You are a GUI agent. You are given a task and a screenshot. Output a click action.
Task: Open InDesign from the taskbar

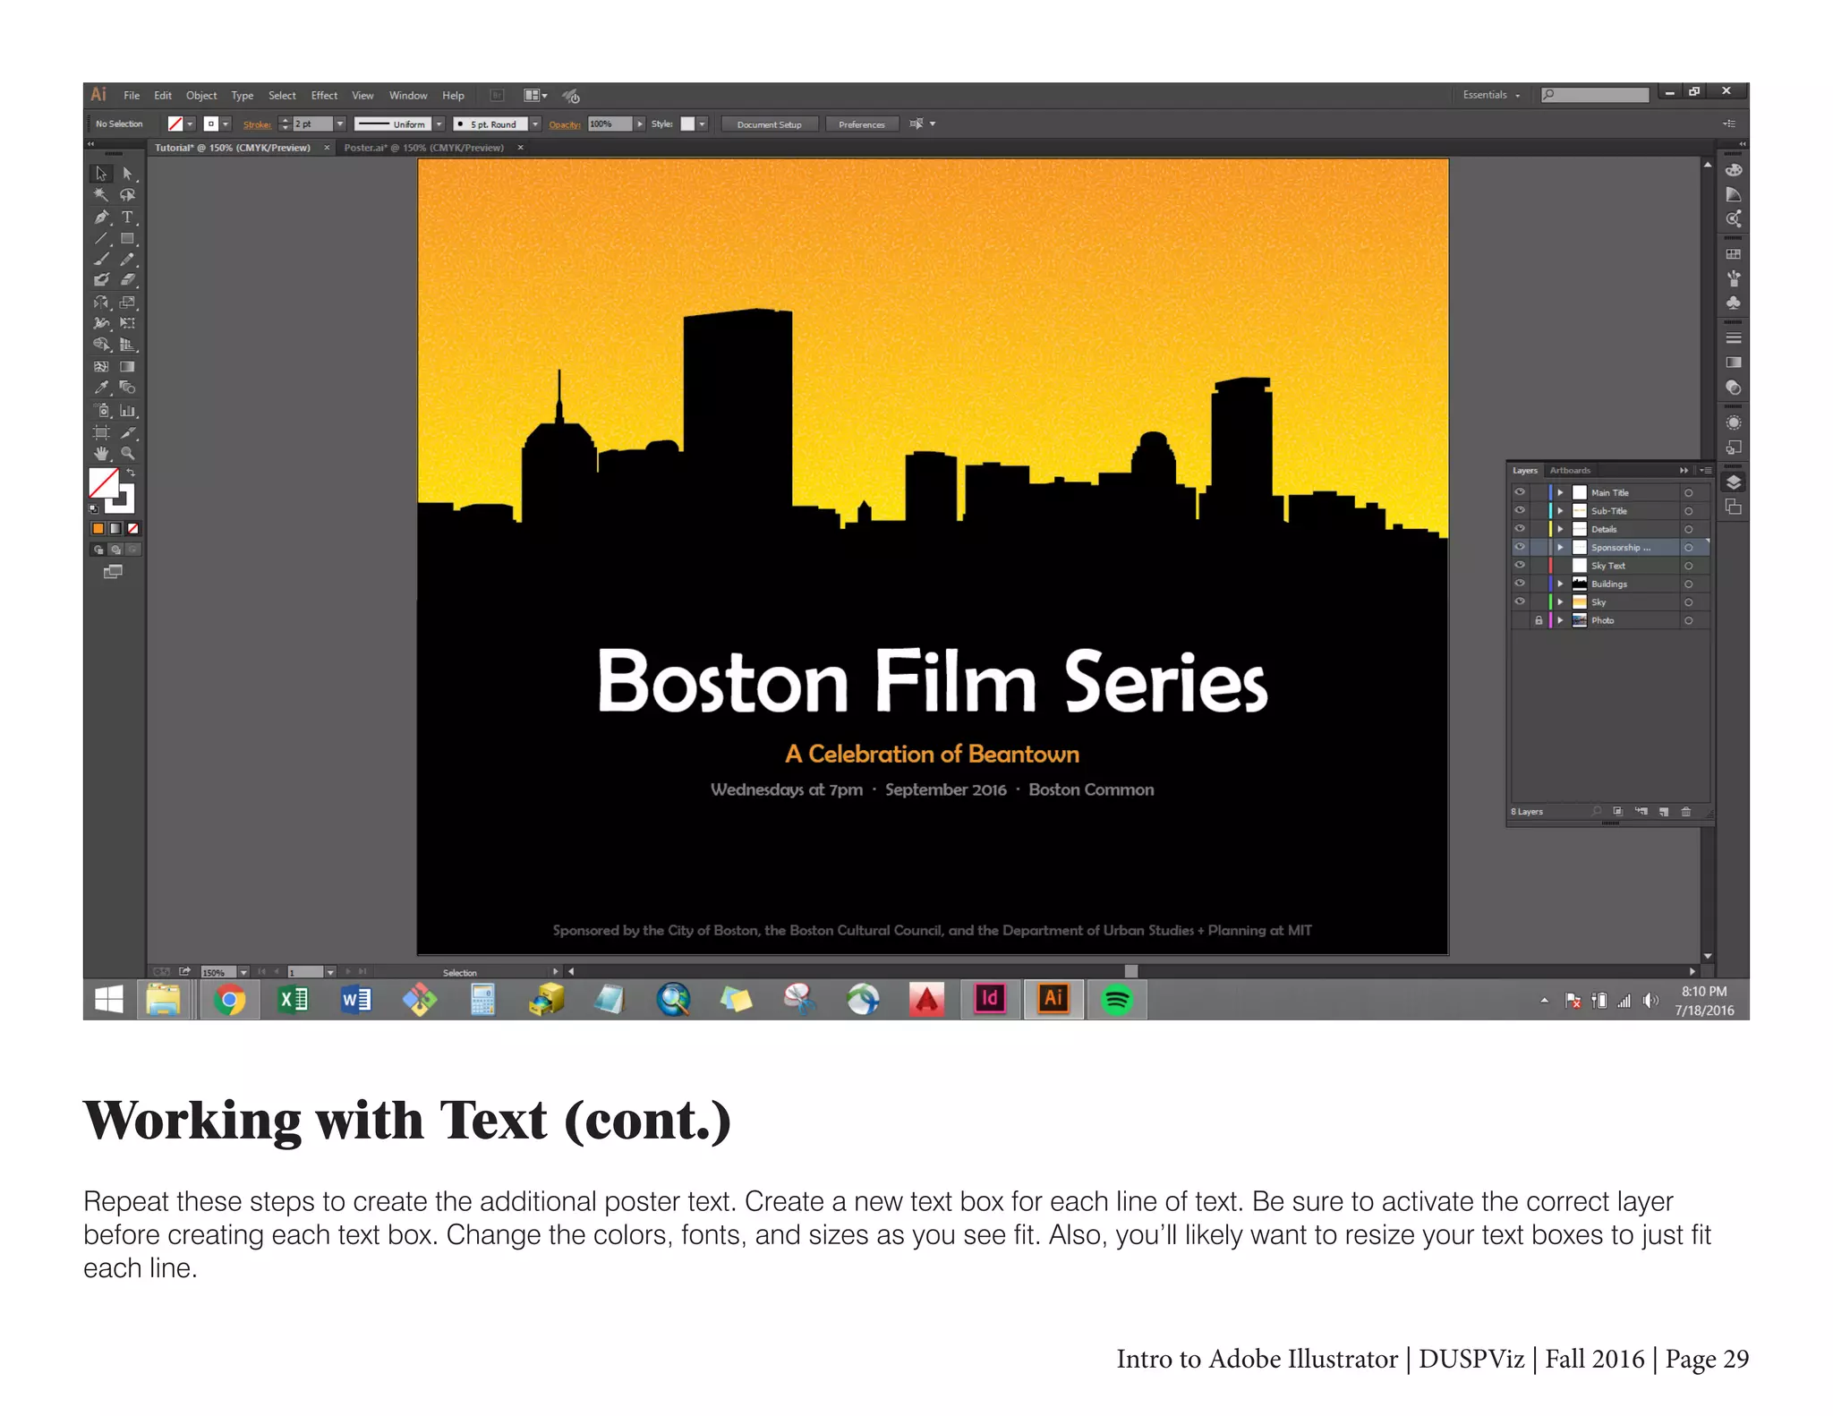pos(990,999)
